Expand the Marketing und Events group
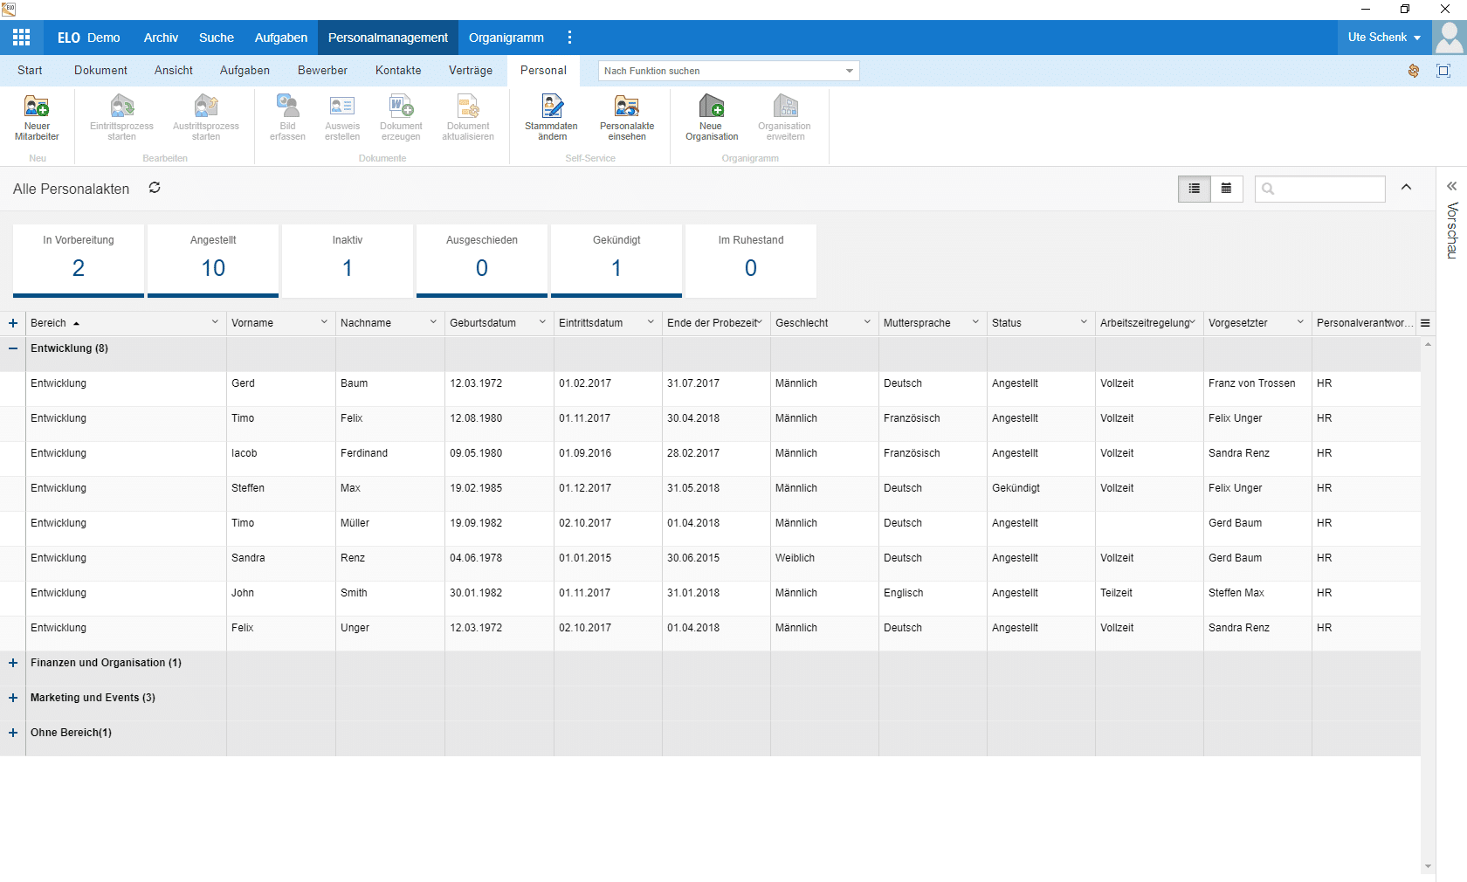This screenshot has height=882, width=1467. tap(13, 698)
